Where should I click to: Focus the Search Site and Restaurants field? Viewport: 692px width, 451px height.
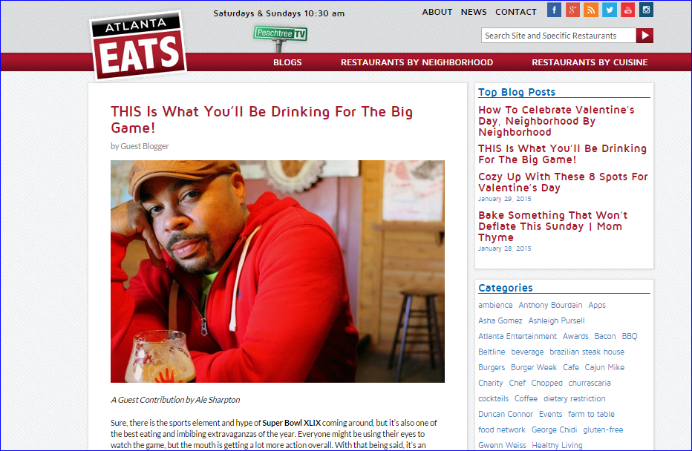click(558, 36)
